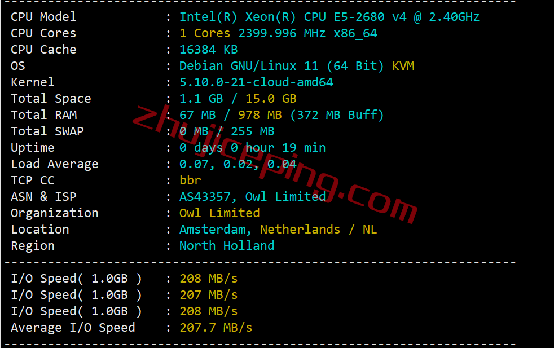Click the CPU Model value text
Screen dimensions: 554x348
[x=329, y=17]
